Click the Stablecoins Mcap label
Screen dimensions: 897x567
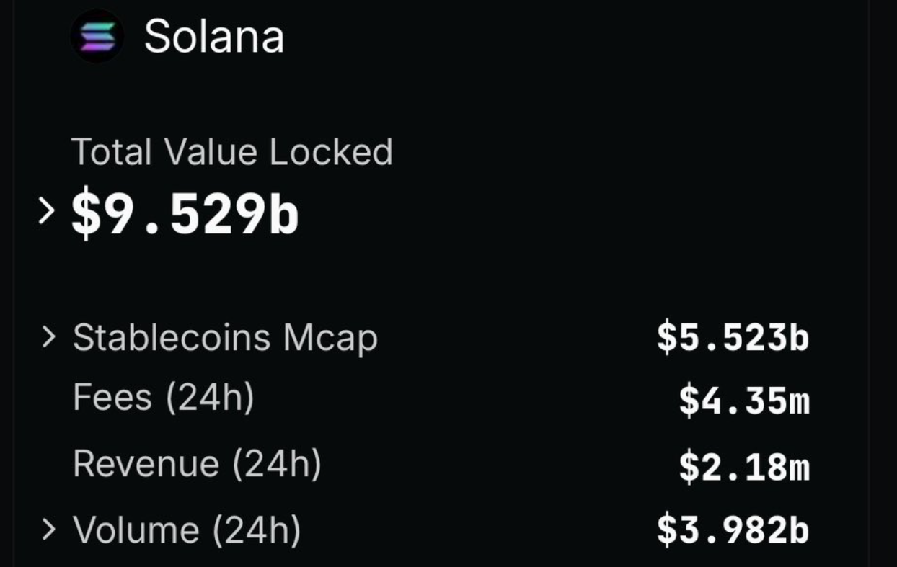coord(225,338)
